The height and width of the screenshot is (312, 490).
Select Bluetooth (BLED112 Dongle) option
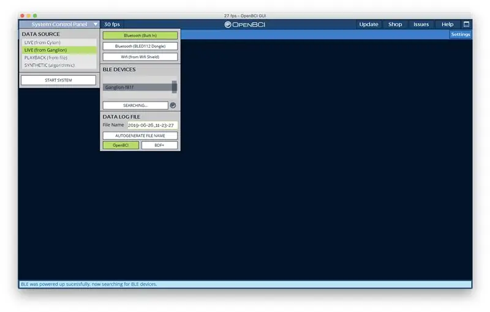(x=140, y=46)
